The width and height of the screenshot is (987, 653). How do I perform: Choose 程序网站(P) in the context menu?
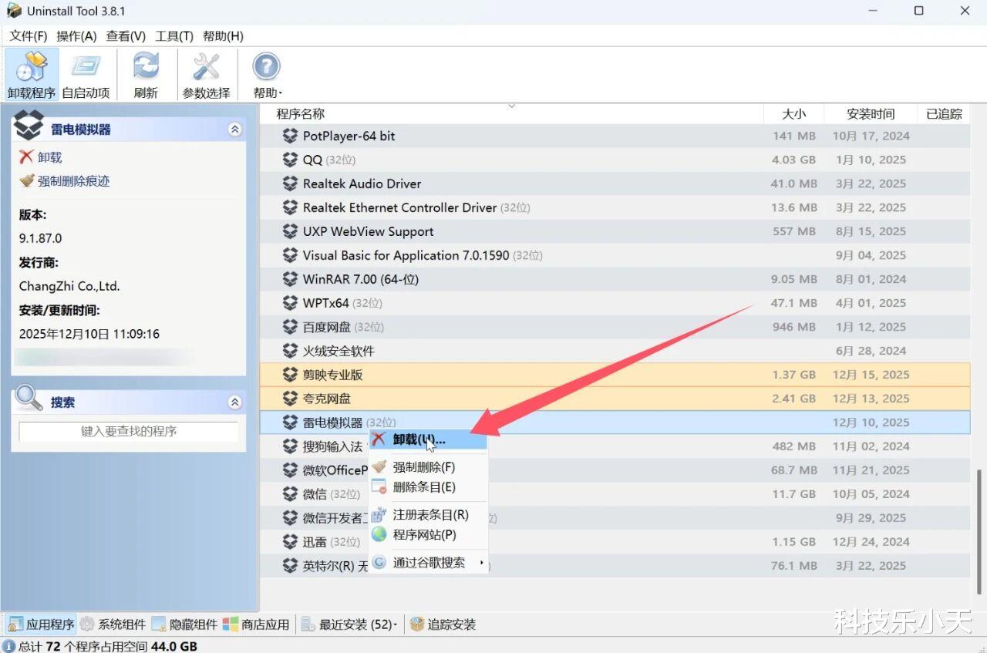tap(428, 535)
